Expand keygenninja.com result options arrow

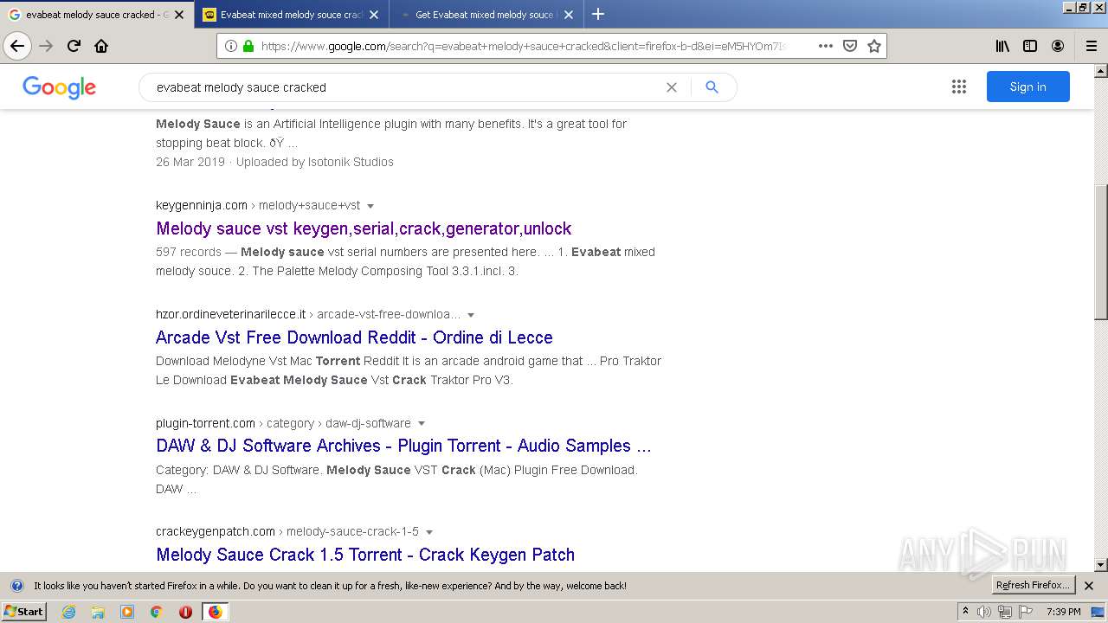[370, 206]
